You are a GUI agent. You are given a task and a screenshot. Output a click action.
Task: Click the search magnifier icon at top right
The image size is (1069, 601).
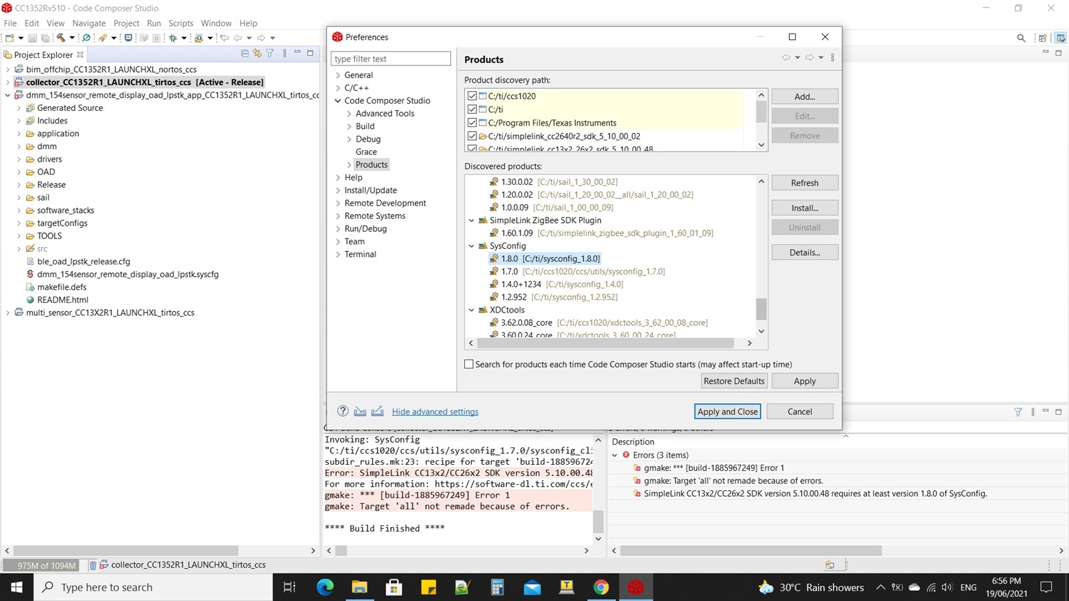1021,38
